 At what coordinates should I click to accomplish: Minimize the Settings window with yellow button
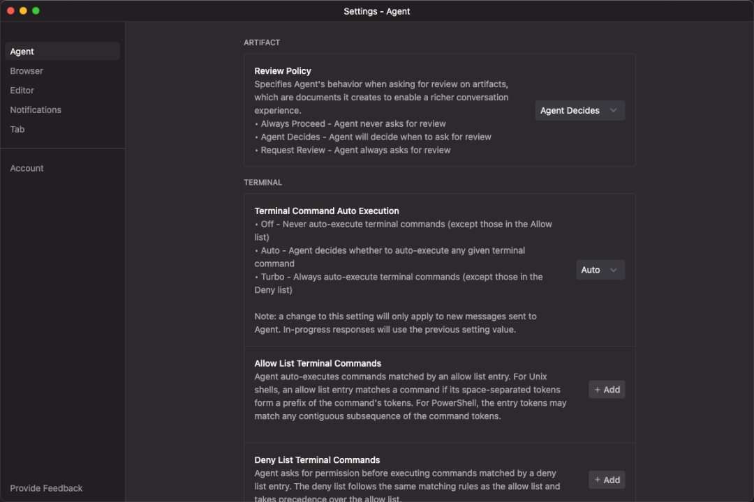click(23, 10)
